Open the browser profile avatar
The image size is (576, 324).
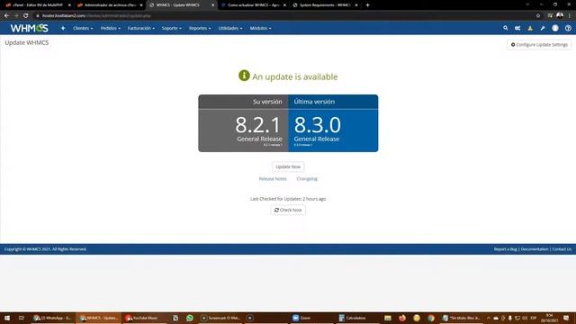[x=560, y=15]
